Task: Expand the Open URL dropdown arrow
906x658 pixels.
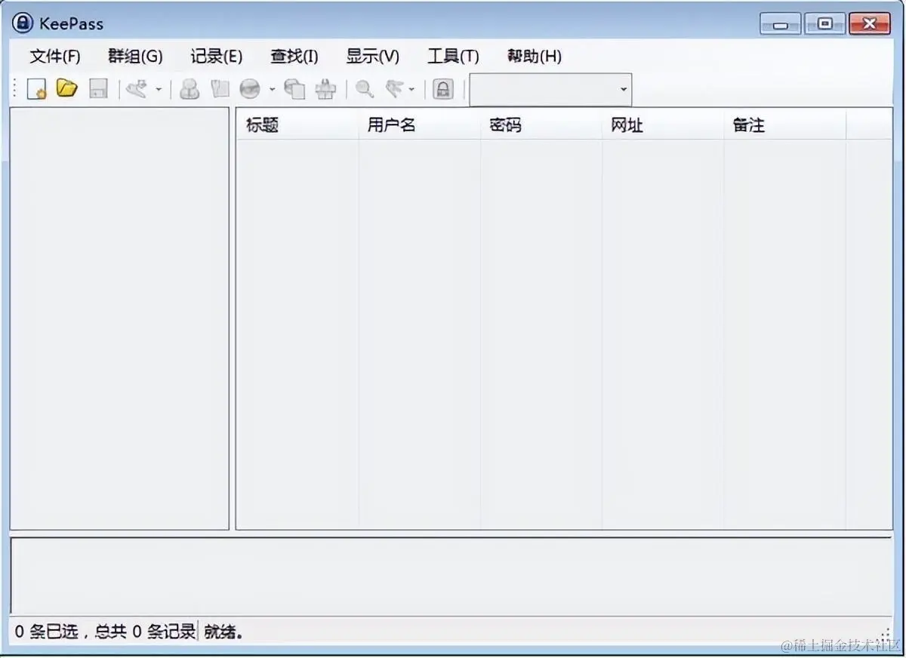Action: tap(272, 90)
